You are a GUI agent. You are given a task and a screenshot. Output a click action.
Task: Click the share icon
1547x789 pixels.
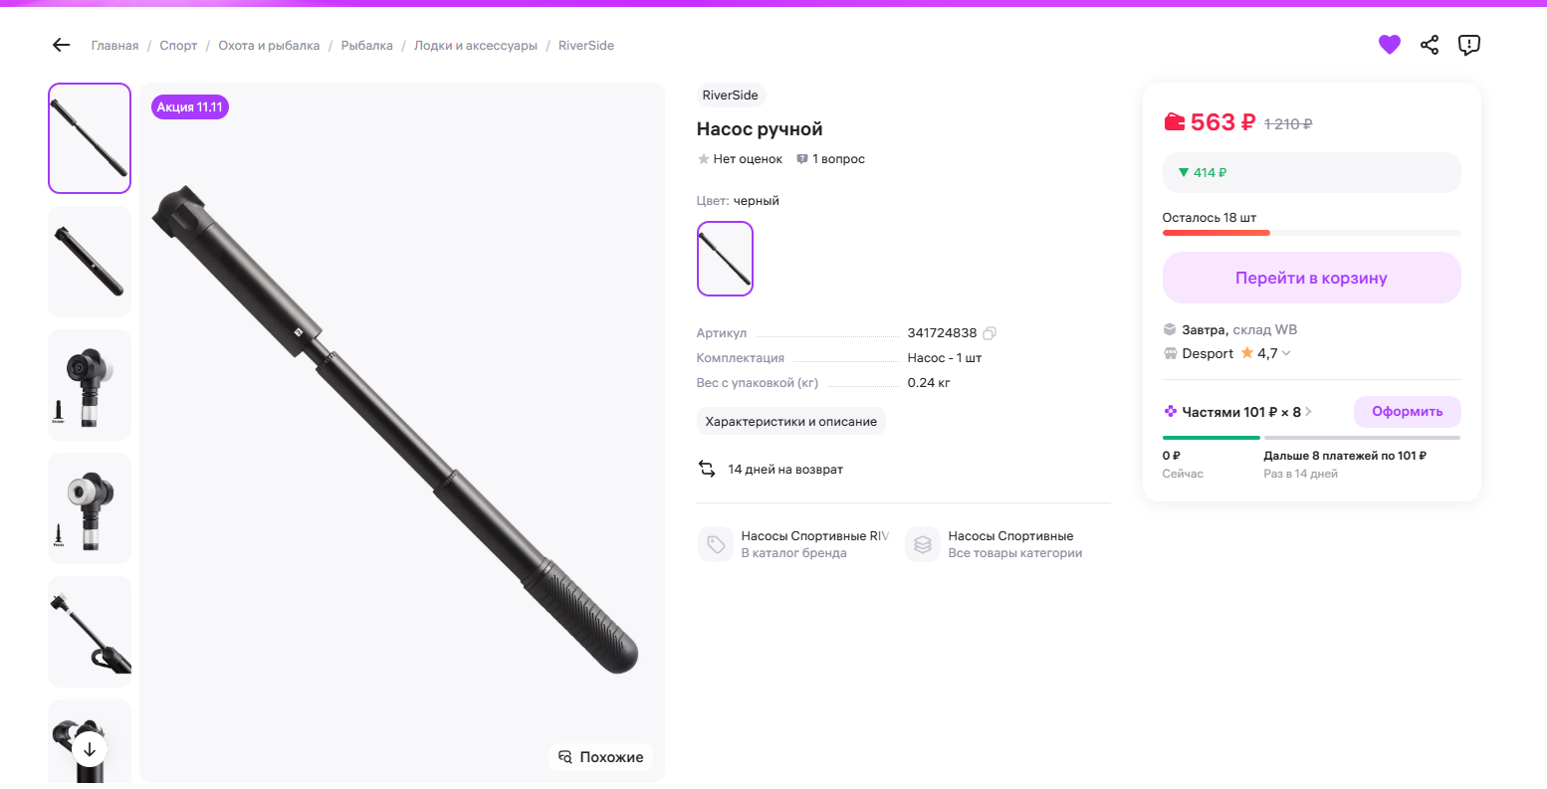1430,45
